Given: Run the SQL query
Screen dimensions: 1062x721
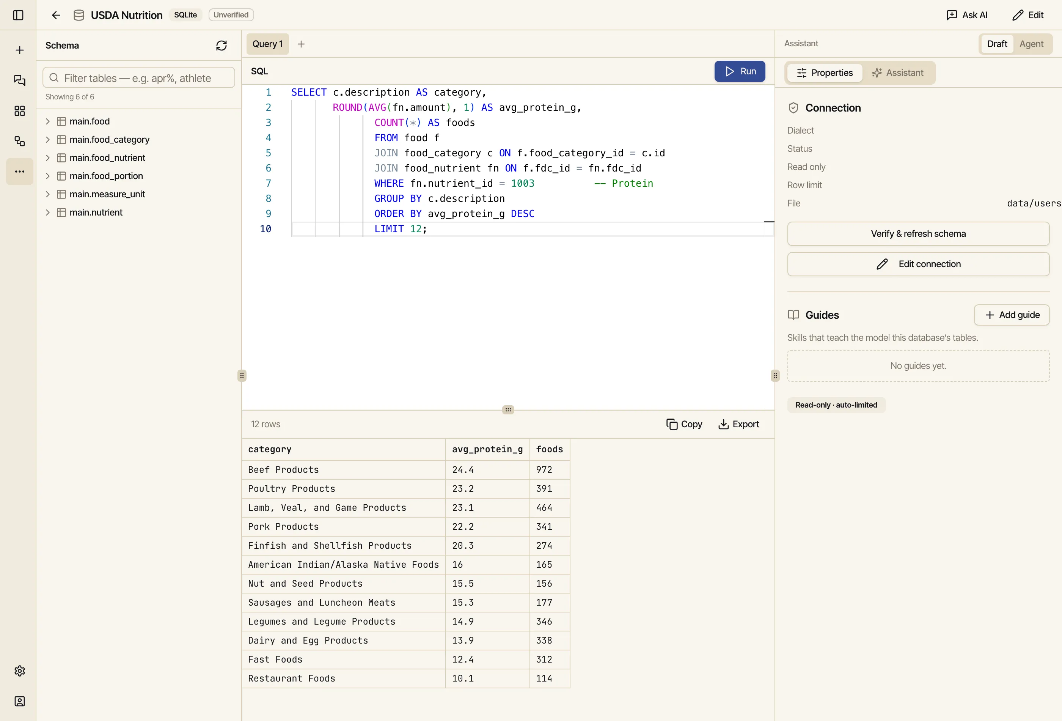Looking at the screenshot, I should 740,71.
